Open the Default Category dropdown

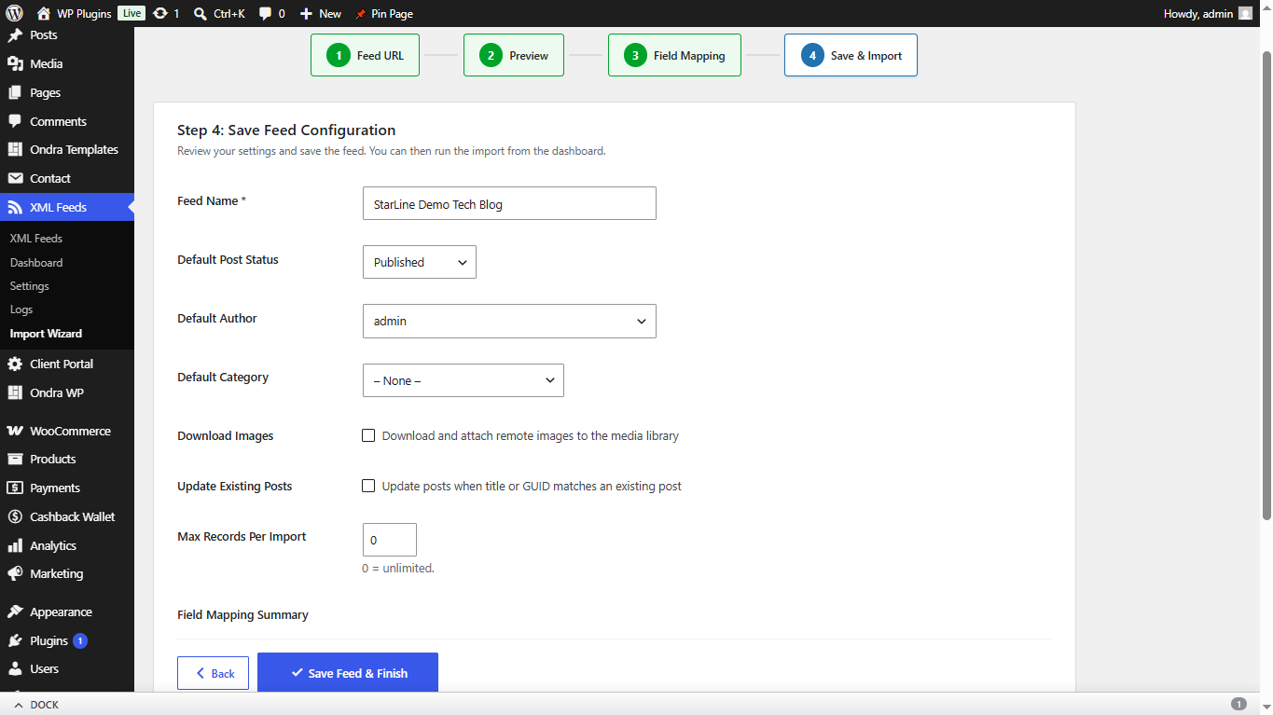click(x=464, y=380)
